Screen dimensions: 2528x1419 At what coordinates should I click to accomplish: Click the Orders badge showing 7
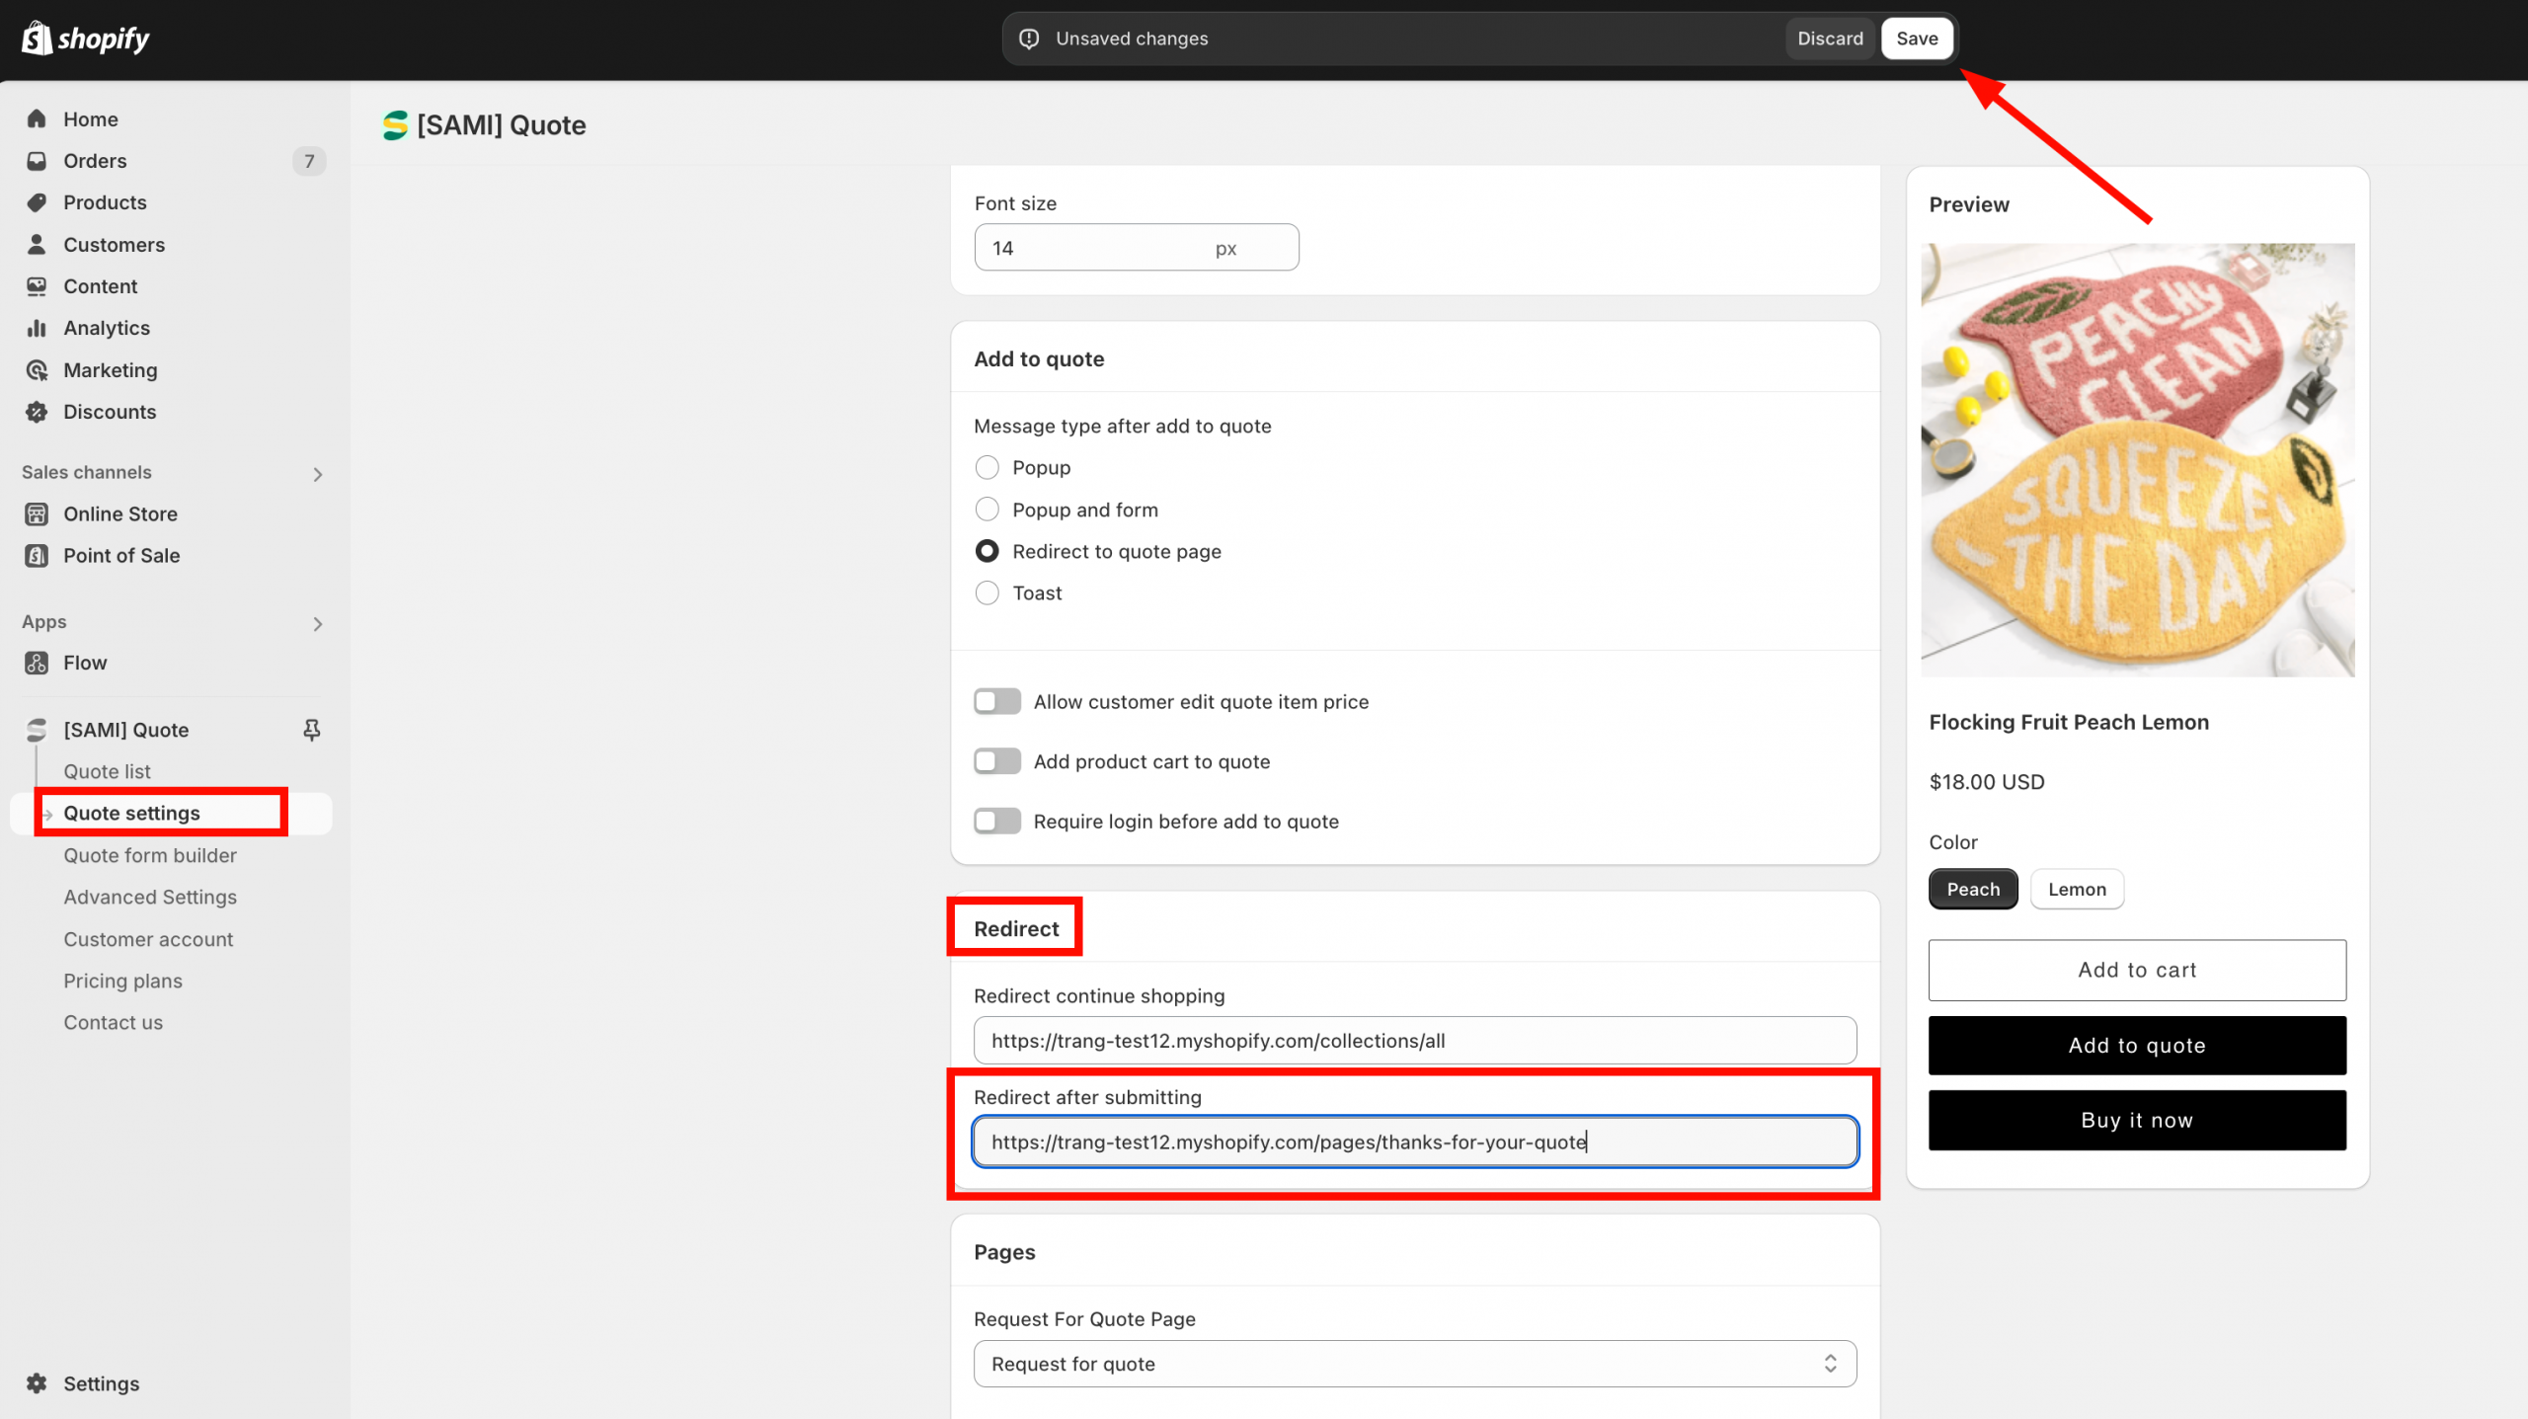[x=309, y=160]
